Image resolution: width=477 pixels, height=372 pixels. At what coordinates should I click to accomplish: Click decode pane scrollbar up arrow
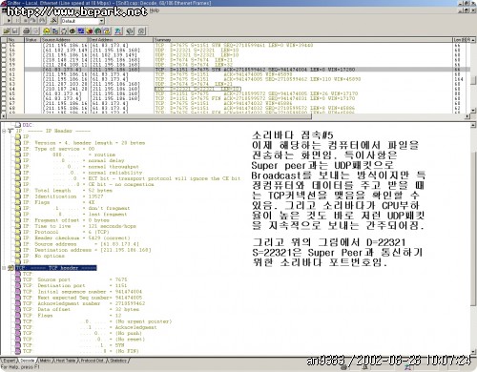(473, 125)
